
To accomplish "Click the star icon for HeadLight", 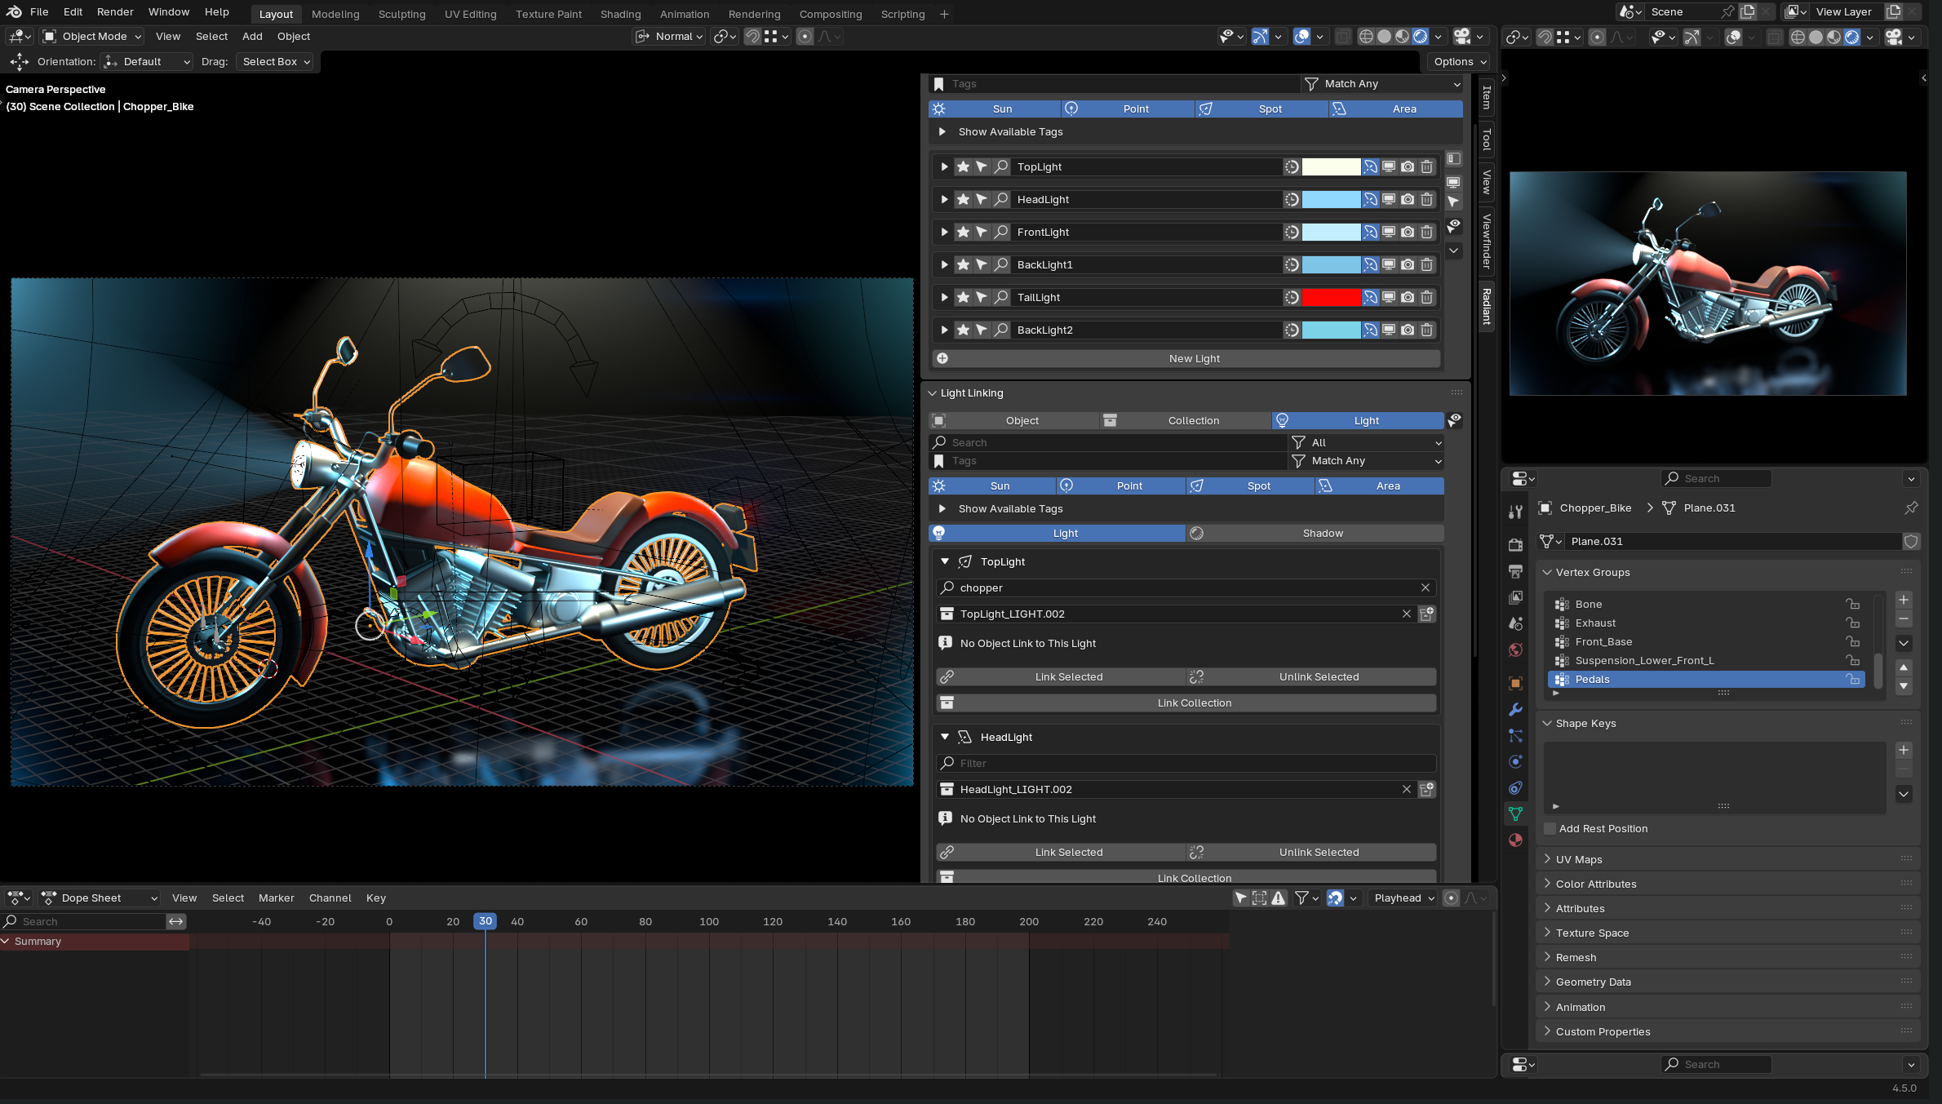I will click(x=963, y=200).
